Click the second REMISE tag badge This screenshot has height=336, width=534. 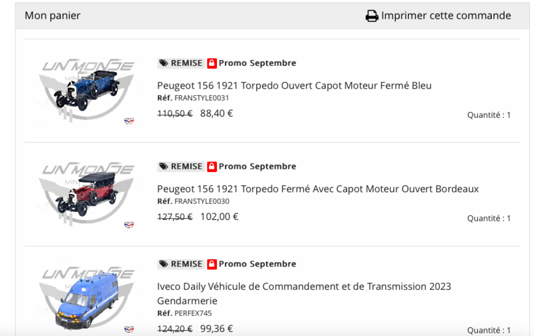click(x=181, y=167)
